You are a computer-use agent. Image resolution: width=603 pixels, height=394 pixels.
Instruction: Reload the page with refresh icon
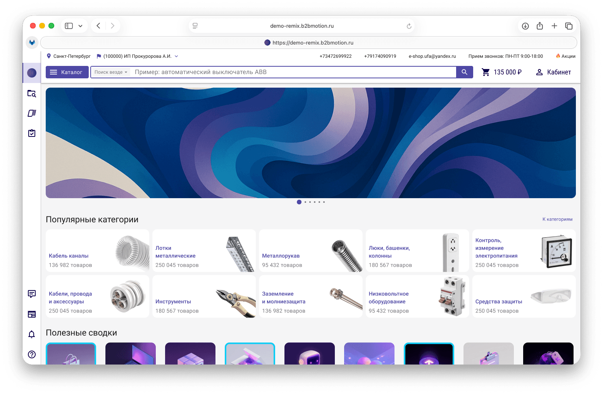[x=409, y=26]
